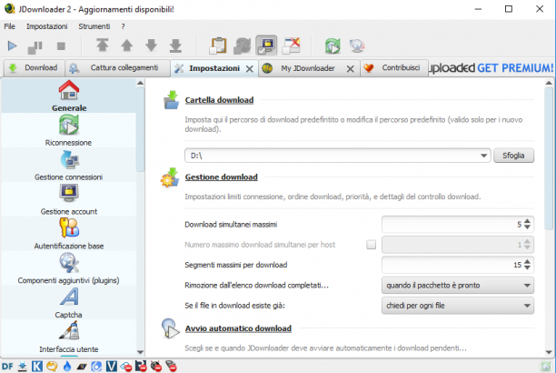Check for updates with the globe icon

357,45
